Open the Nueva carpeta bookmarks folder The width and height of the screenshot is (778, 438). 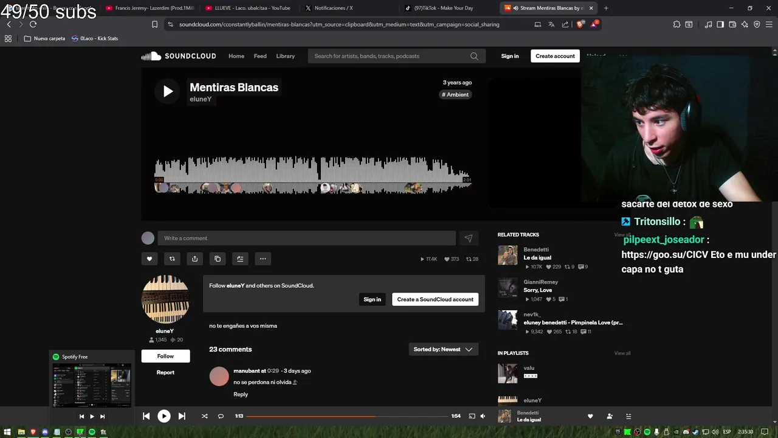(x=44, y=38)
